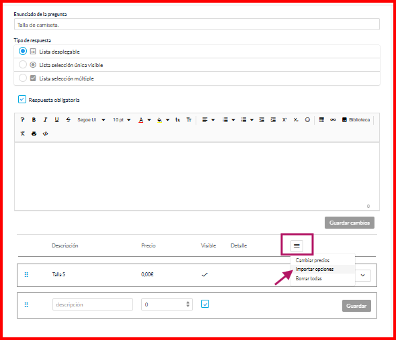Open the emoji picker icon
This screenshot has height=340, width=396.
pos(307,120)
